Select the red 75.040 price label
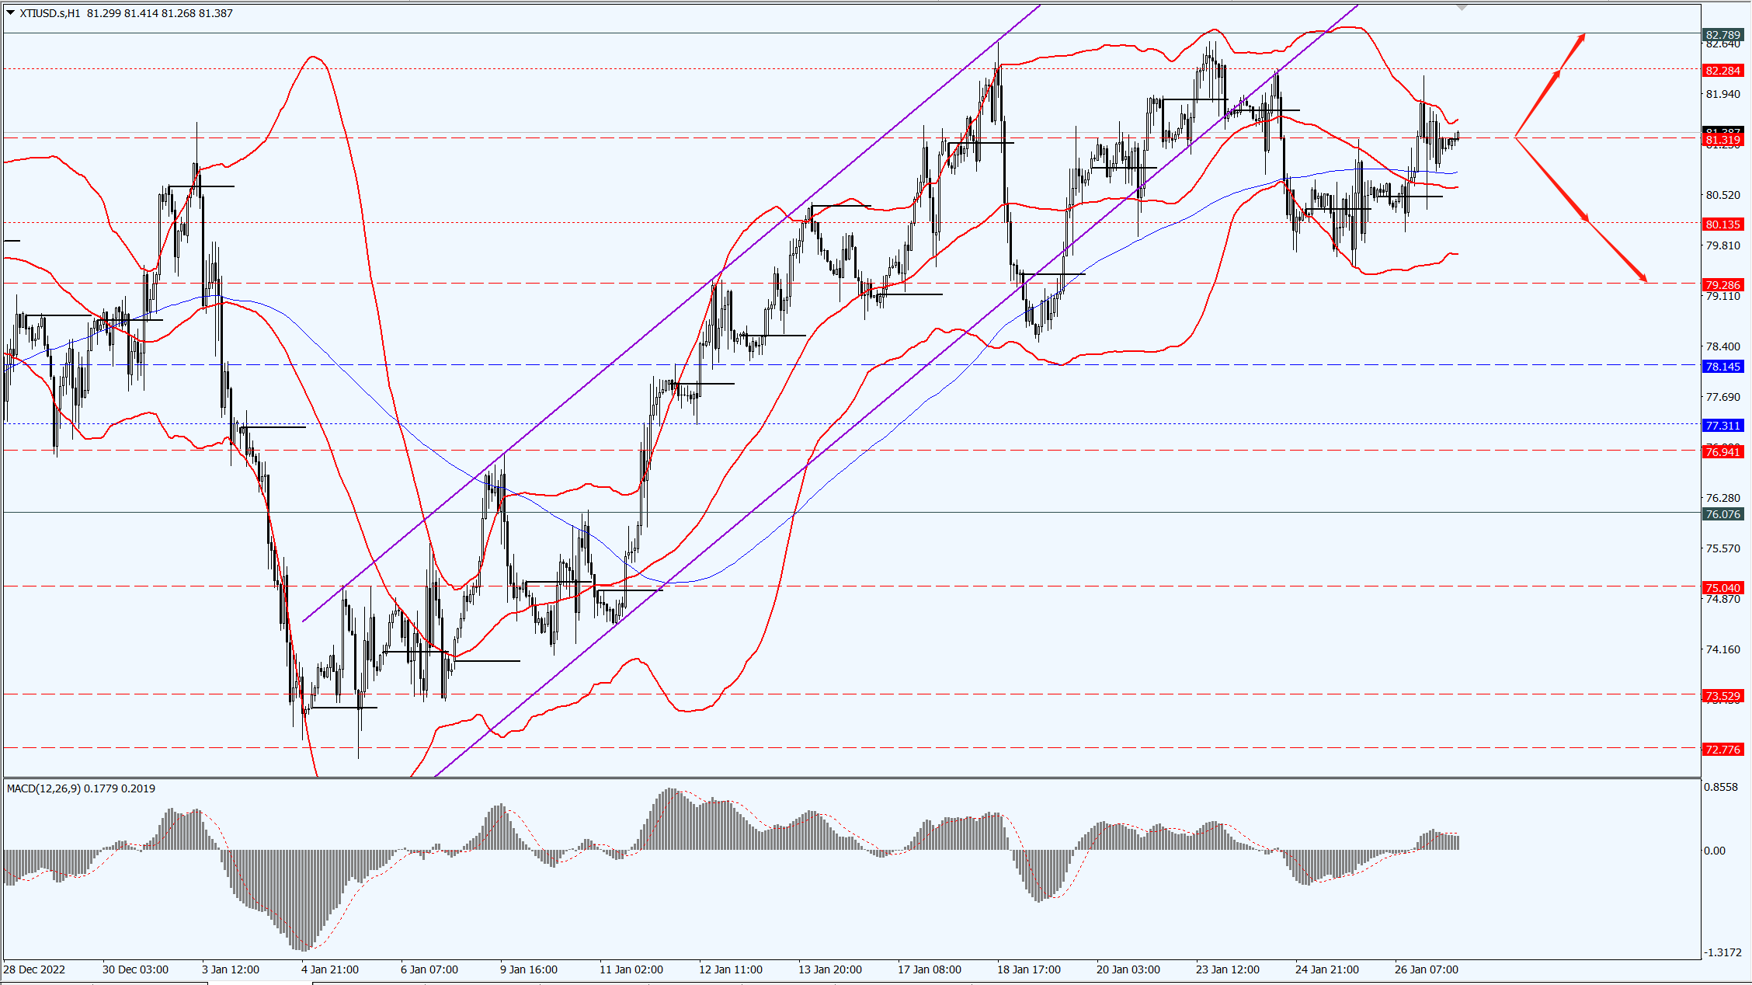The width and height of the screenshot is (1752, 985). click(x=1722, y=588)
